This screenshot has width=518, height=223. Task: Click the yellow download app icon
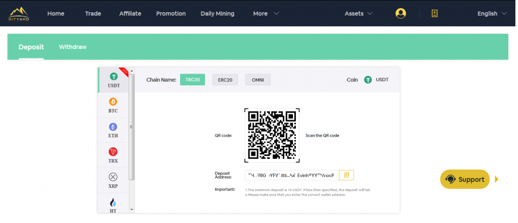(434, 14)
